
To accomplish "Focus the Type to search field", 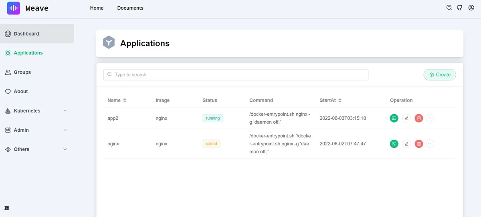I will coord(236,74).
